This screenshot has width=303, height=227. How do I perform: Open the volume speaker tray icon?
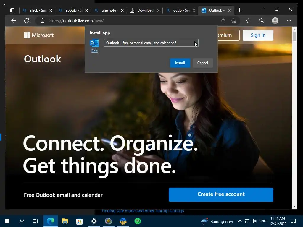click(254, 221)
